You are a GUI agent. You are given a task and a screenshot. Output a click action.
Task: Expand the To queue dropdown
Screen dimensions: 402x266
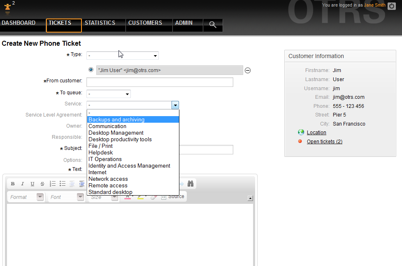[109, 94]
